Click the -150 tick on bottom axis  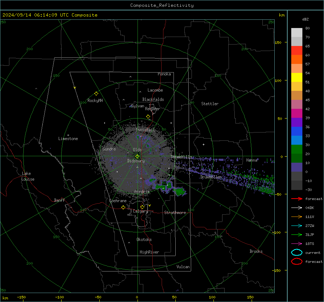(21, 297)
